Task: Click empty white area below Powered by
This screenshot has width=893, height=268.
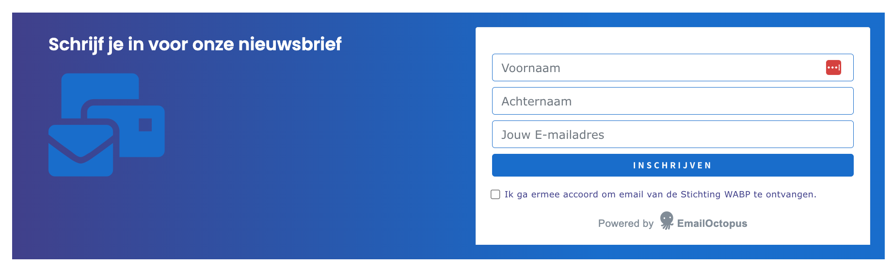Action: click(672, 238)
